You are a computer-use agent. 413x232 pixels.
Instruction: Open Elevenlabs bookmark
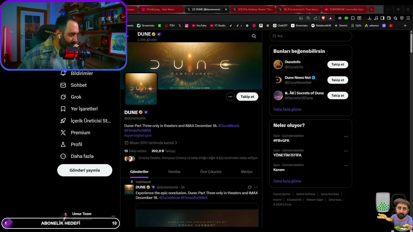click(x=299, y=25)
